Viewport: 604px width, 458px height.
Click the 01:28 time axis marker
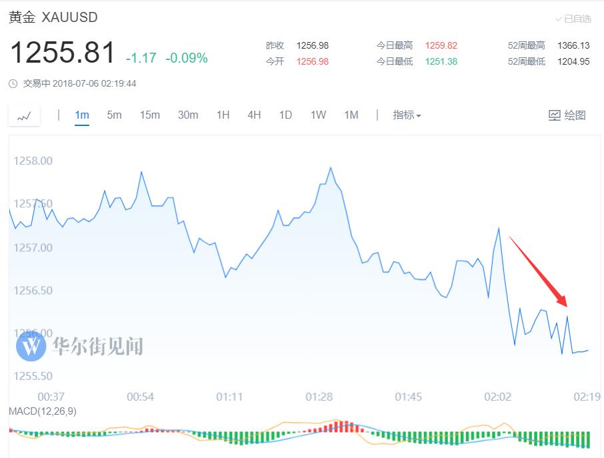tap(319, 397)
